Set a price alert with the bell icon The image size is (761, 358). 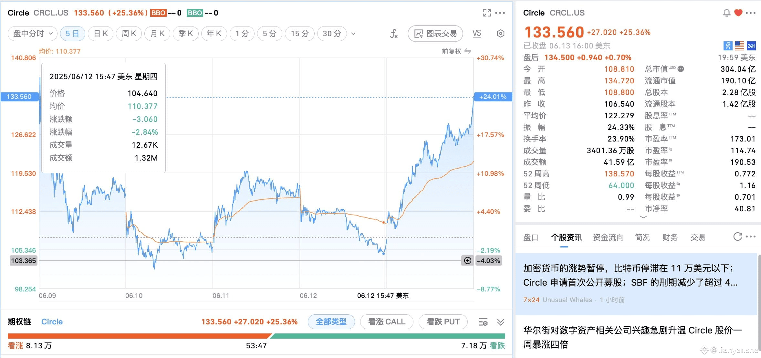(726, 13)
